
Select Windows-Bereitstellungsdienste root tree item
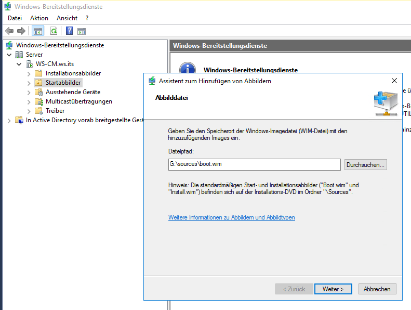pos(60,45)
